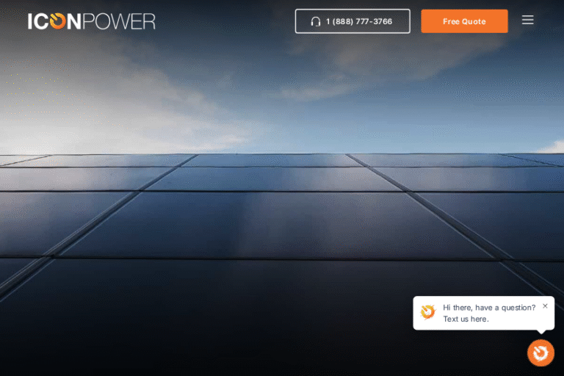This screenshot has width=564, height=376.
Task: Call 1 (888) 777-3766 button
Action: [x=352, y=21]
